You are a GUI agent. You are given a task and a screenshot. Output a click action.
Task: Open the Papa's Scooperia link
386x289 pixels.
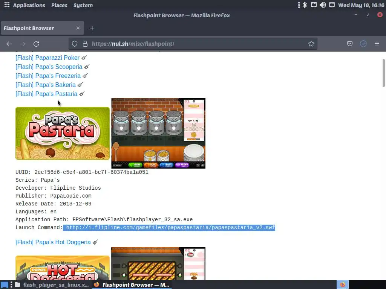coord(49,67)
